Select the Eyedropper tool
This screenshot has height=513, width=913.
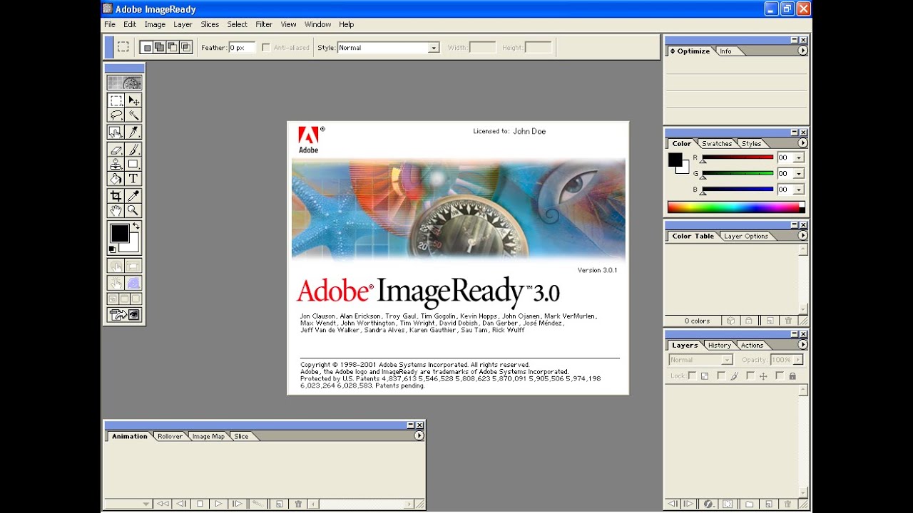click(x=133, y=196)
